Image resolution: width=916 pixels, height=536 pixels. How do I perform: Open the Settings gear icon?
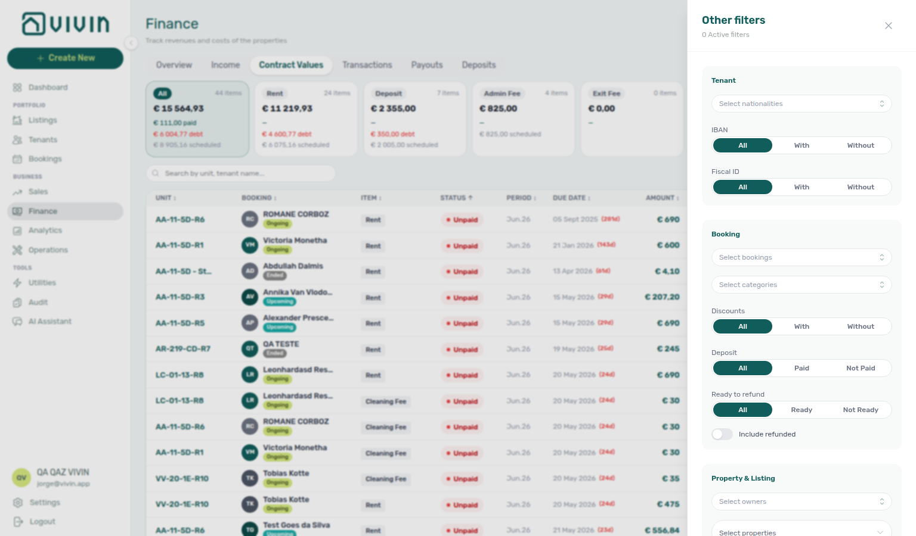coord(18,503)
